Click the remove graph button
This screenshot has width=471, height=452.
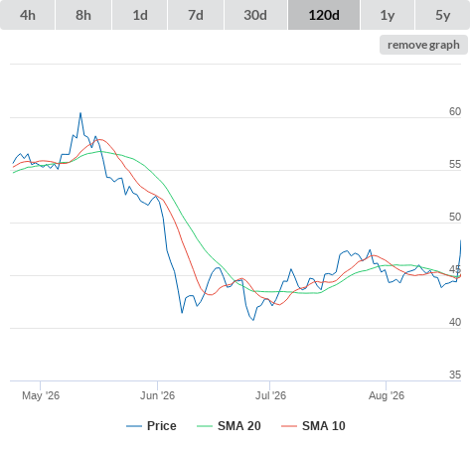[x=423, y=45]
